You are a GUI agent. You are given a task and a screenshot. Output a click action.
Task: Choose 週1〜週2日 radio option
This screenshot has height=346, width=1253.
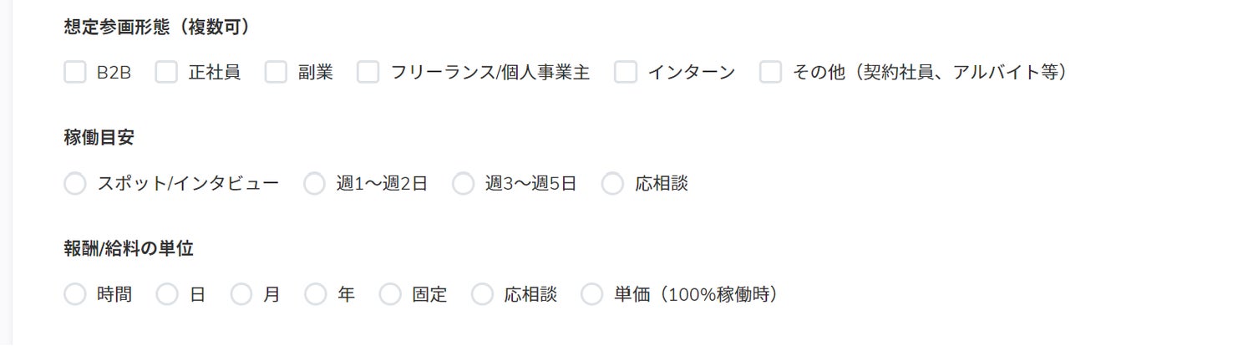pyautogui.click(x=314, y=184)
